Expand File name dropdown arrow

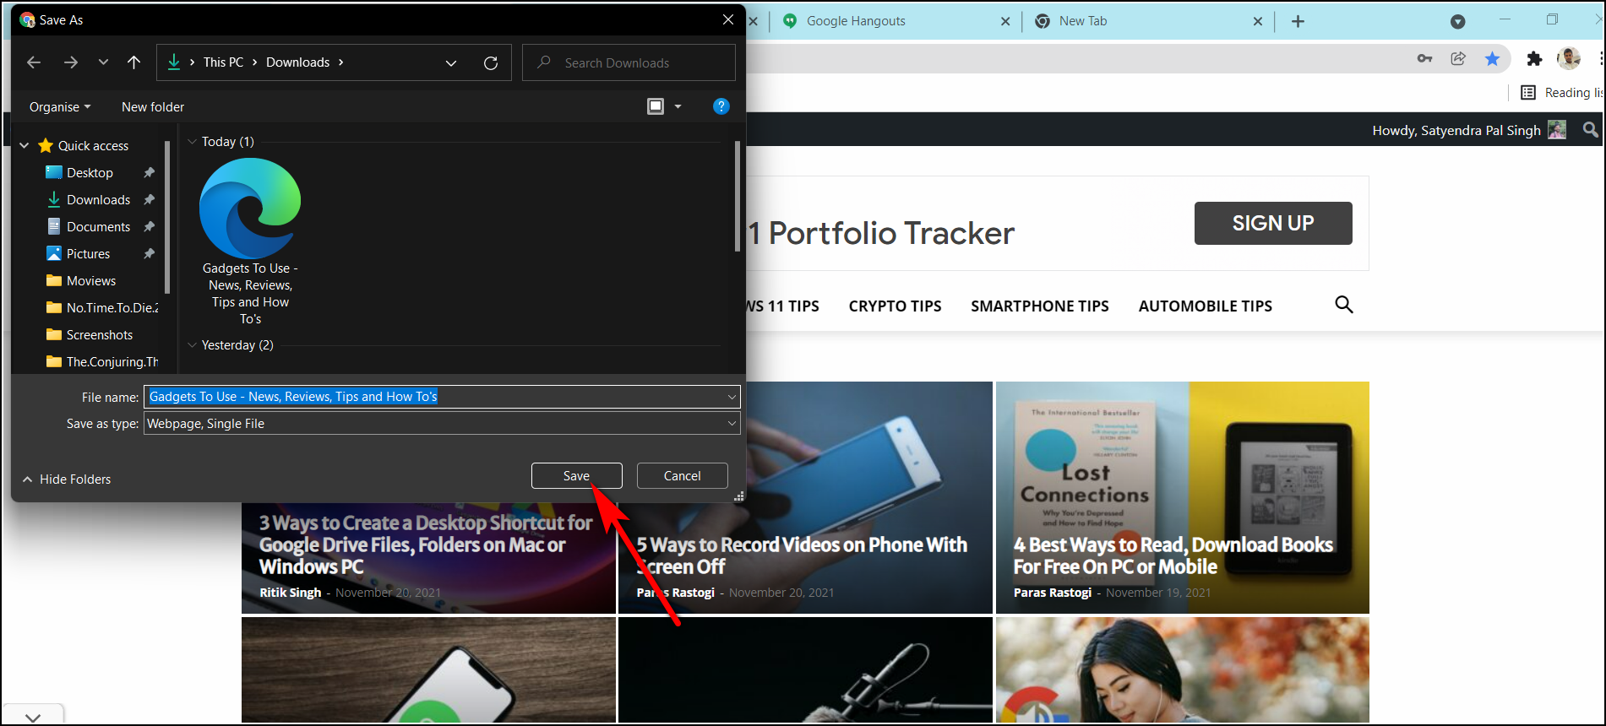(732, 397)
